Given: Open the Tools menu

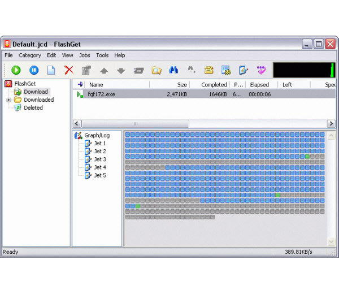Looking at the screenshot, I should (x=102, y=55).
